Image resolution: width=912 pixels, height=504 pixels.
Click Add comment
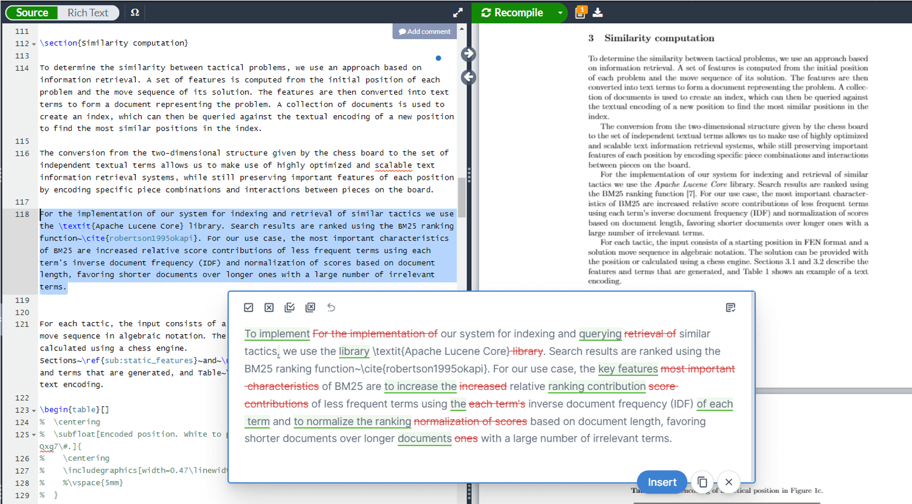[x=425, y=32]
